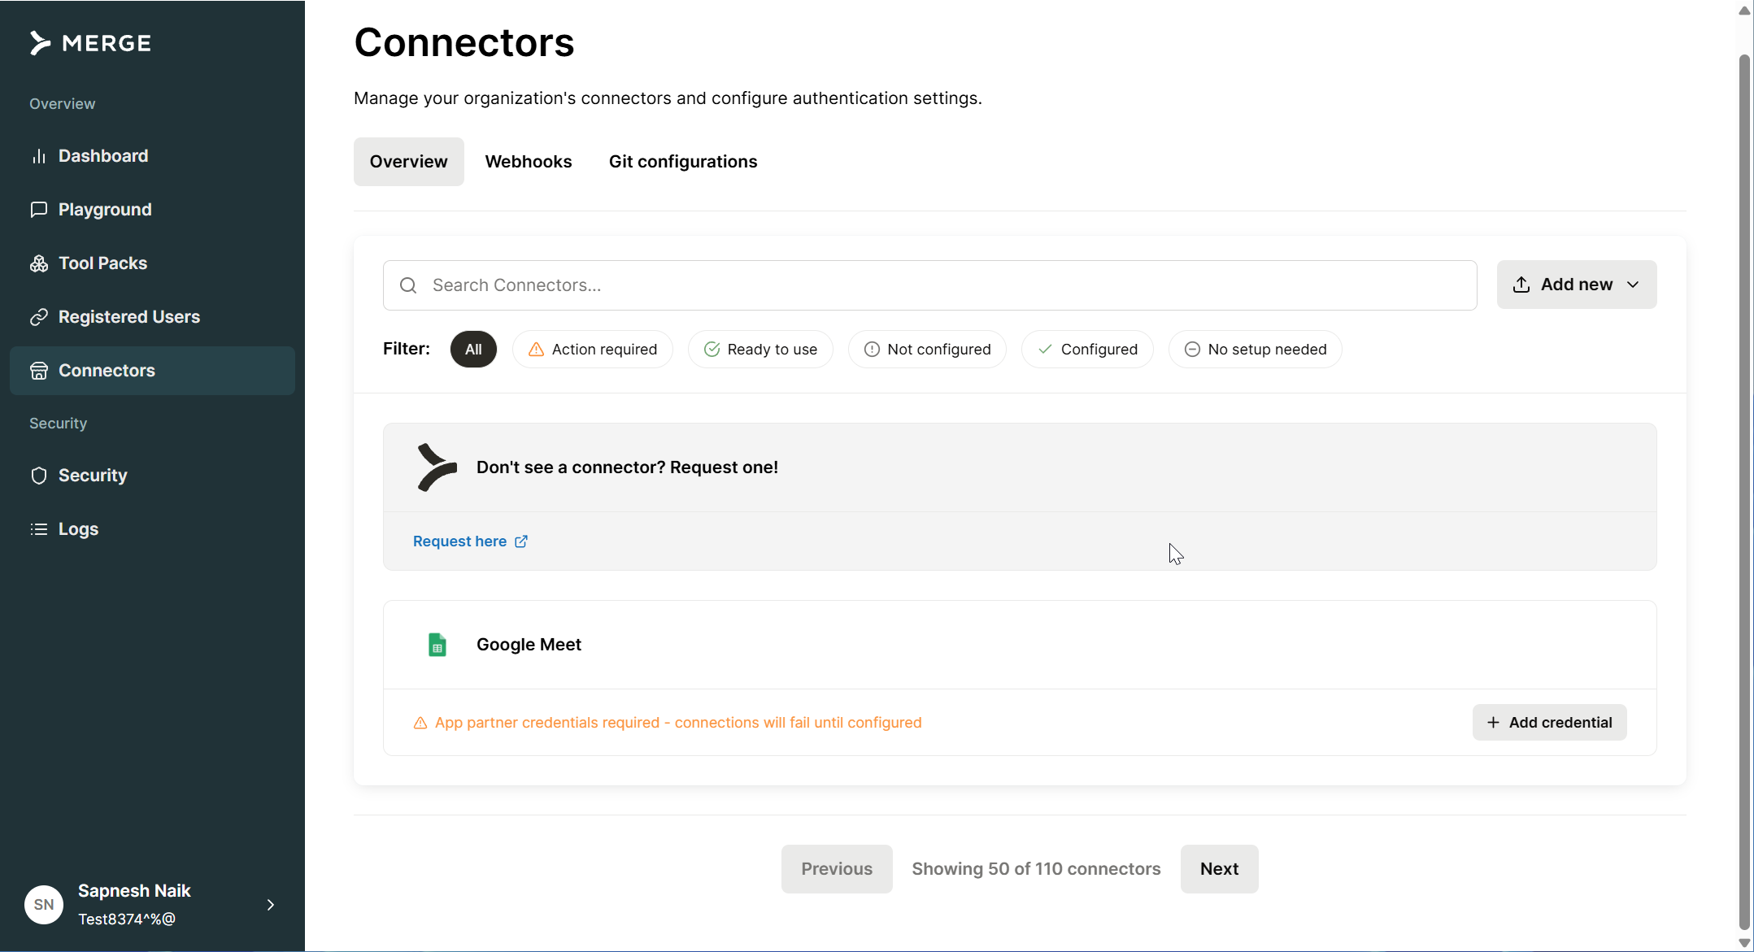Switch to the Webhooks tab
Screen dimensions: 1754x952
coord(529,162)
